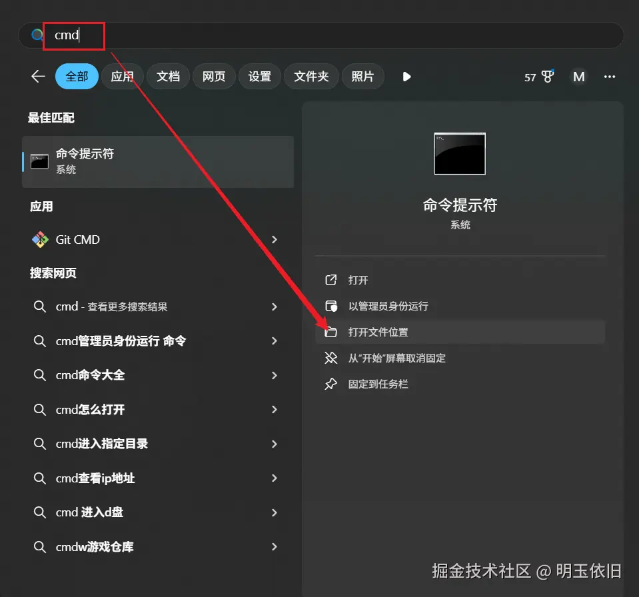
Task: Switch to the 设置 filter tab
Action: (x=259, y=76)
